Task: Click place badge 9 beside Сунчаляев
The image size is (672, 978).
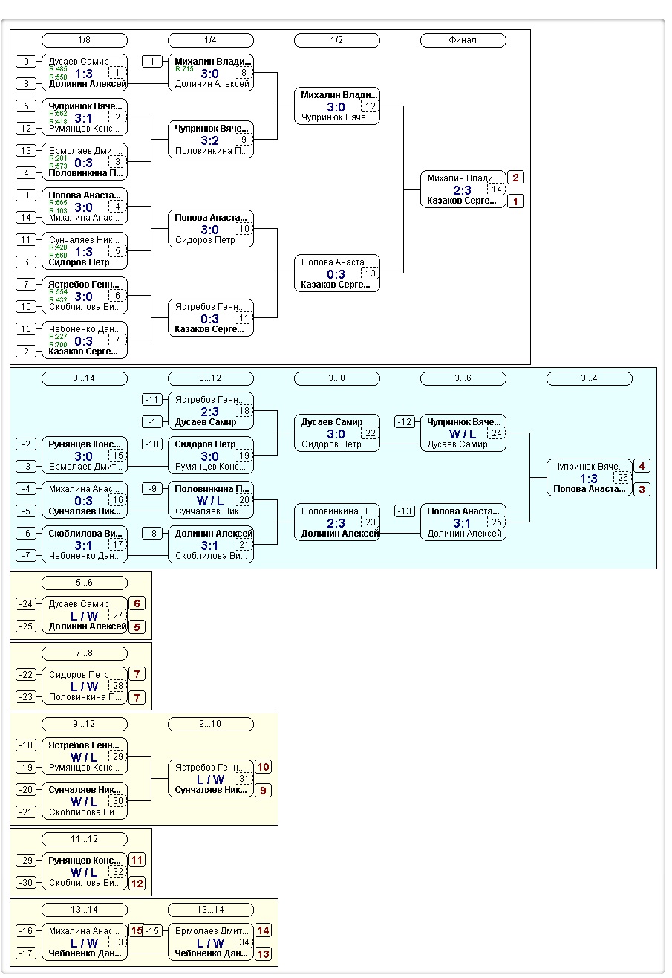Action: 263,791
